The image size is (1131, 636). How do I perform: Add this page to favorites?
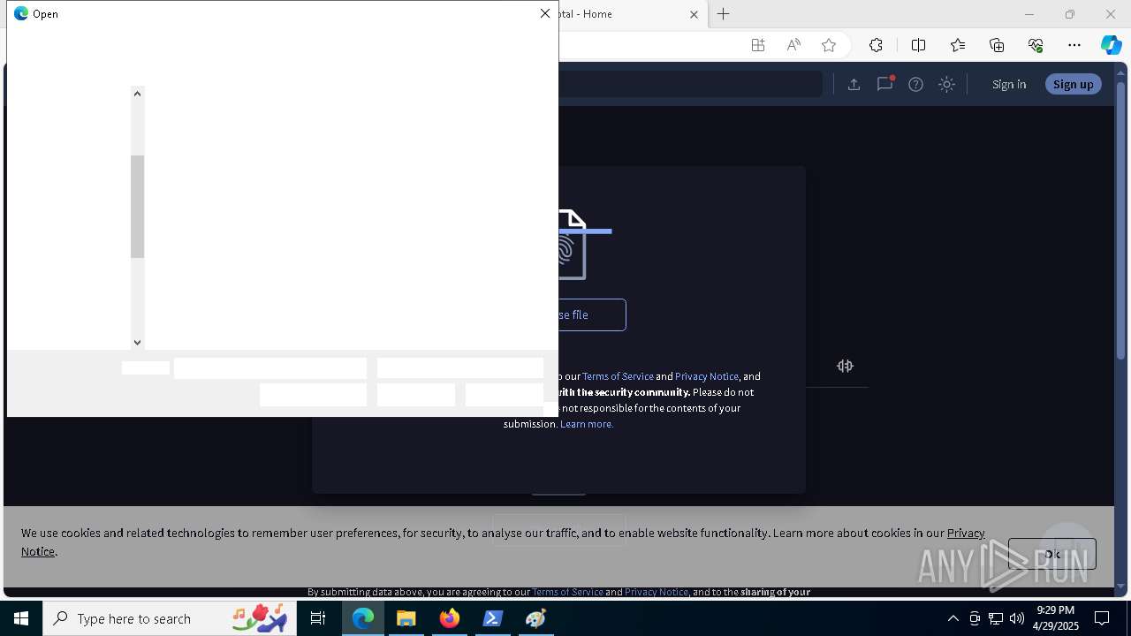click(x=829, y=45)
